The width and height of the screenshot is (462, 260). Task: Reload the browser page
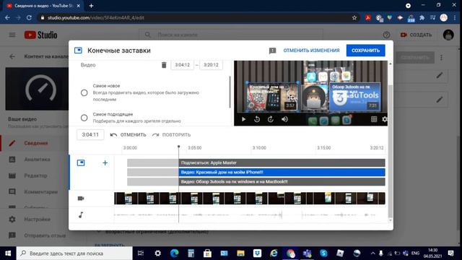[29, 17]
